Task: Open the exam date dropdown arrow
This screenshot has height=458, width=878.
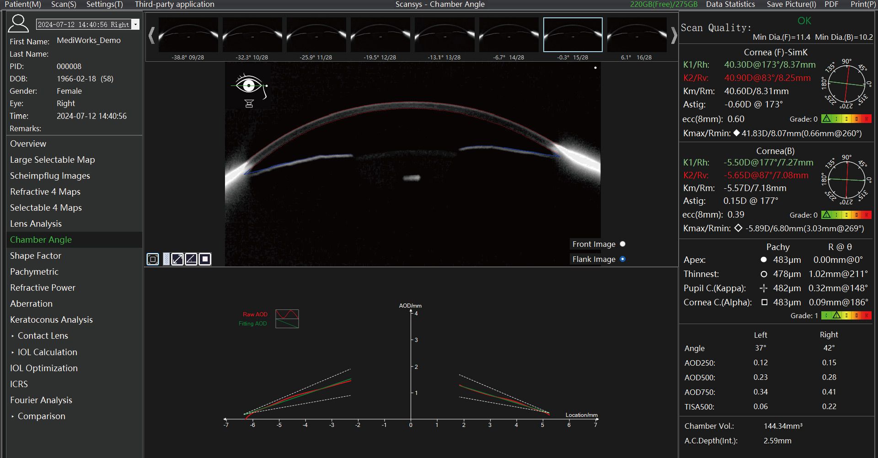Action: point(135,24)
